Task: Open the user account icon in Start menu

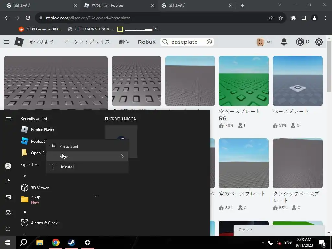Action: pyautogui.click(x=8, y=166)
